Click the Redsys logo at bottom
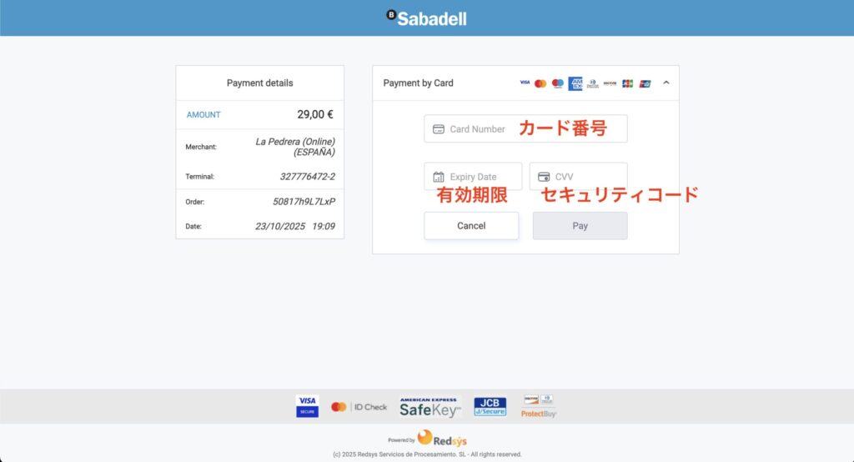 (441, 439)
